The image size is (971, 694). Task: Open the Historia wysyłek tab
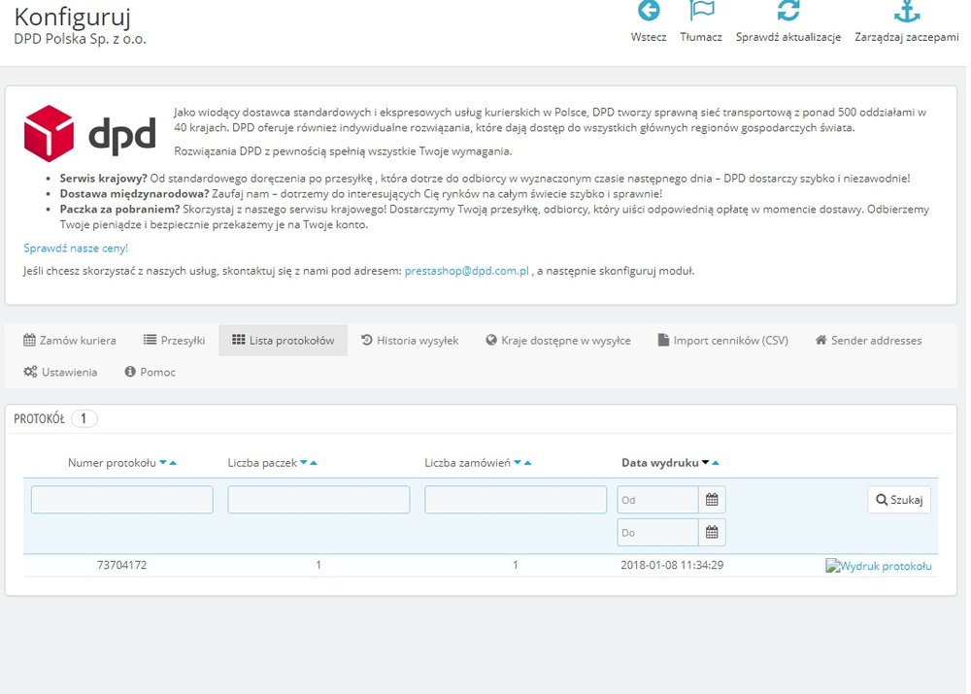coord(410,340)
